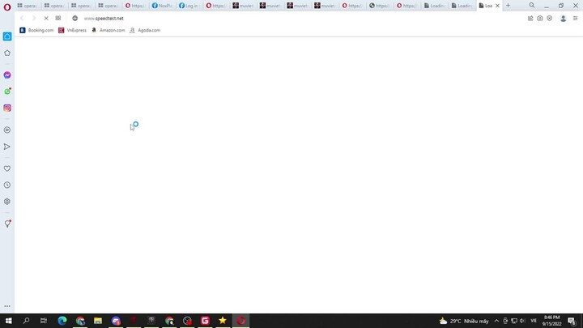This screenshot has height=328, width=583.
Task: Open History clock icon in sidebar
Action: pos(7,185)
